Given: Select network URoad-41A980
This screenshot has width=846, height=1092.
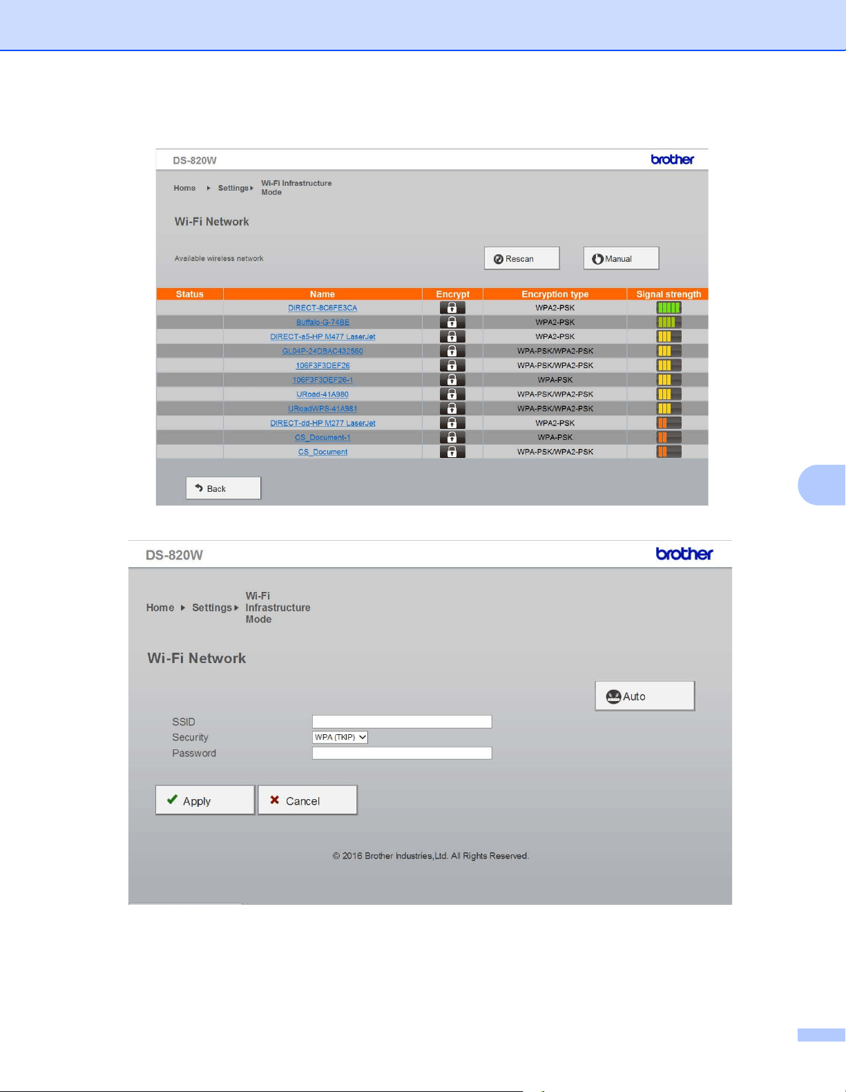Looking at the screenshot, I should point(323,394).
